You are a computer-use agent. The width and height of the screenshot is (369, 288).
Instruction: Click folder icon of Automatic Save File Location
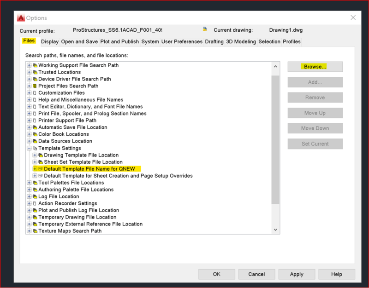(x=35, y=127)
